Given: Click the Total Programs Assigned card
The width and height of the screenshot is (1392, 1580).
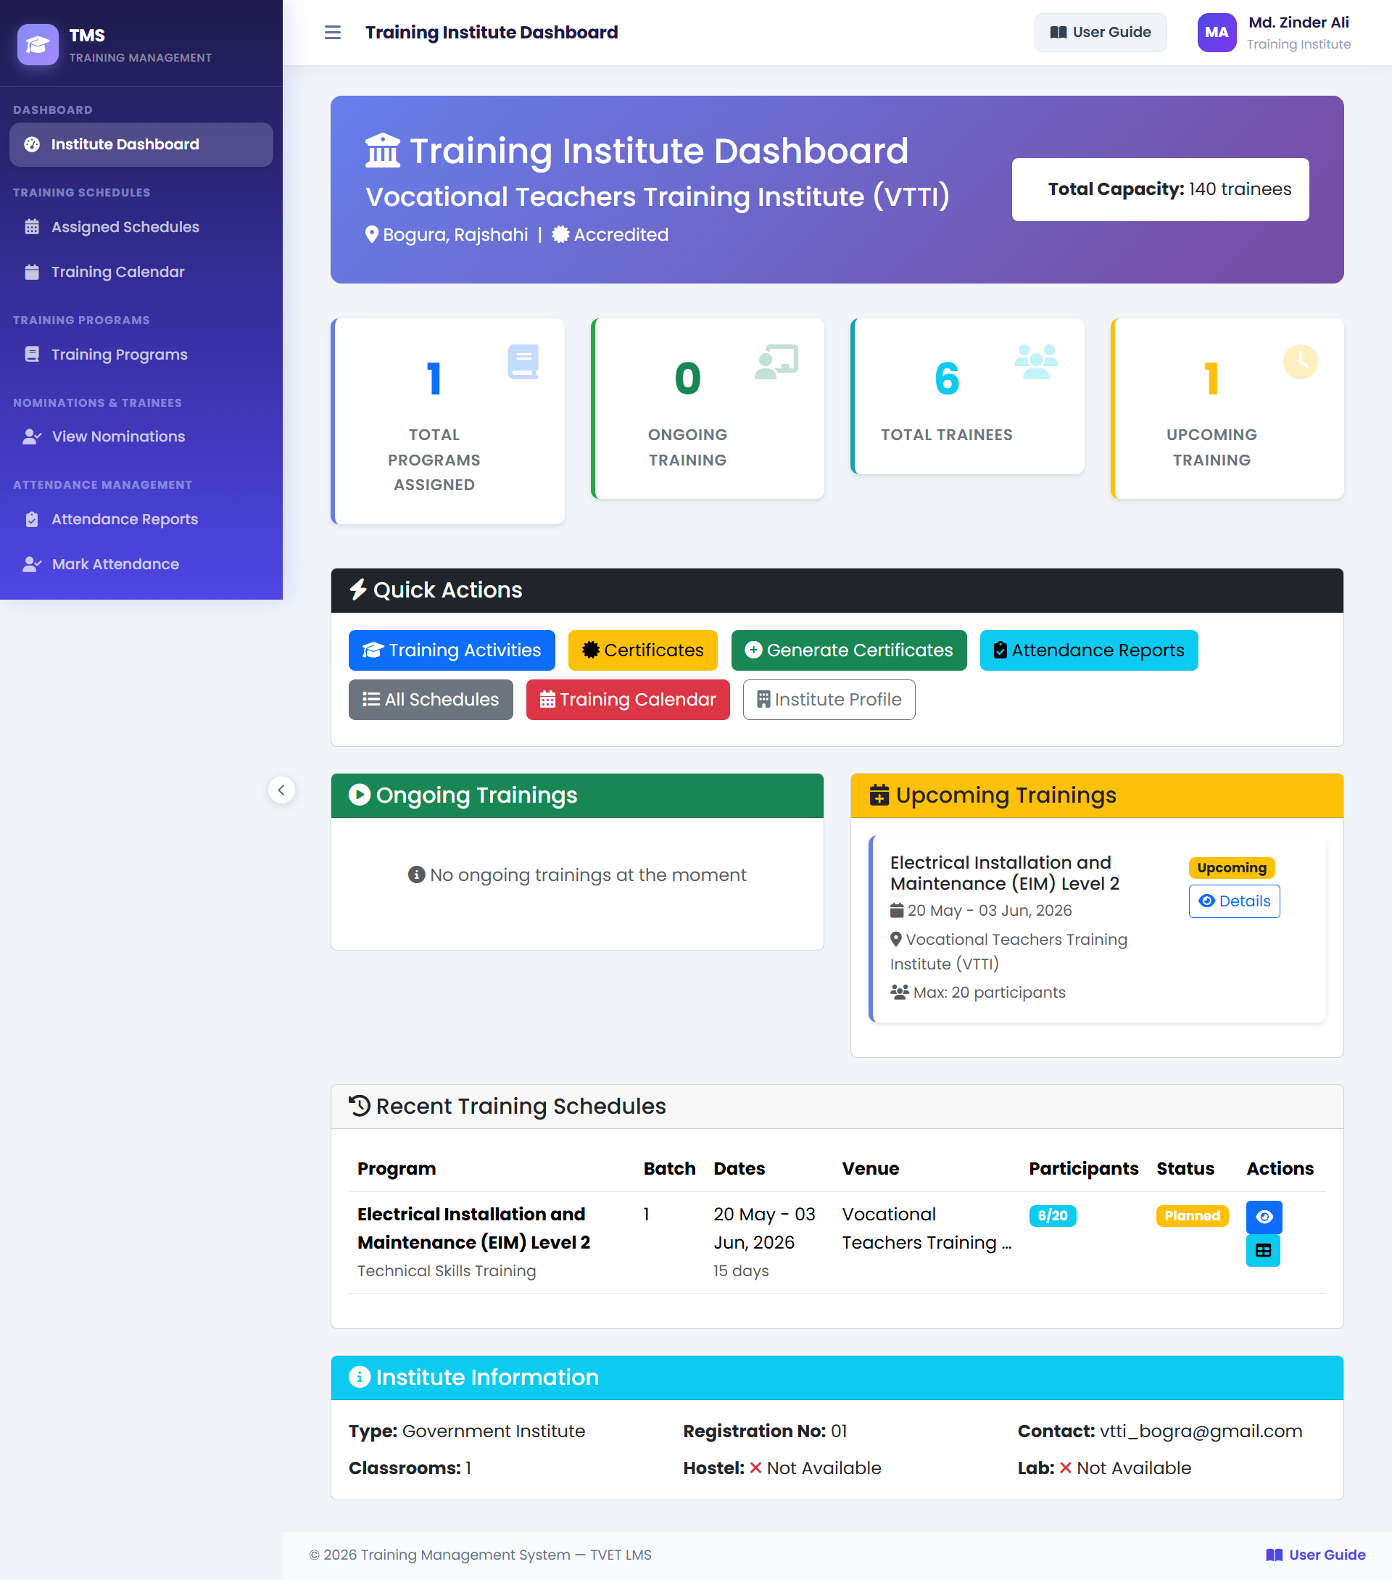Looking at the screenshot, I should [448, 421].
